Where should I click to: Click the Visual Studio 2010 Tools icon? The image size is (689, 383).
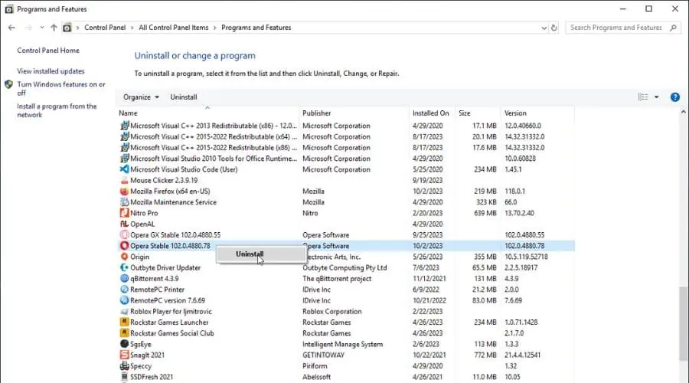coord(124,159)
